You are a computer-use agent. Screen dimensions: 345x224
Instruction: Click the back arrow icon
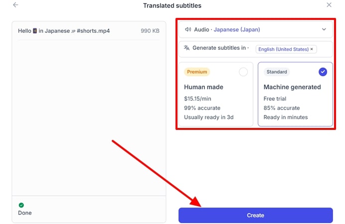15,5
